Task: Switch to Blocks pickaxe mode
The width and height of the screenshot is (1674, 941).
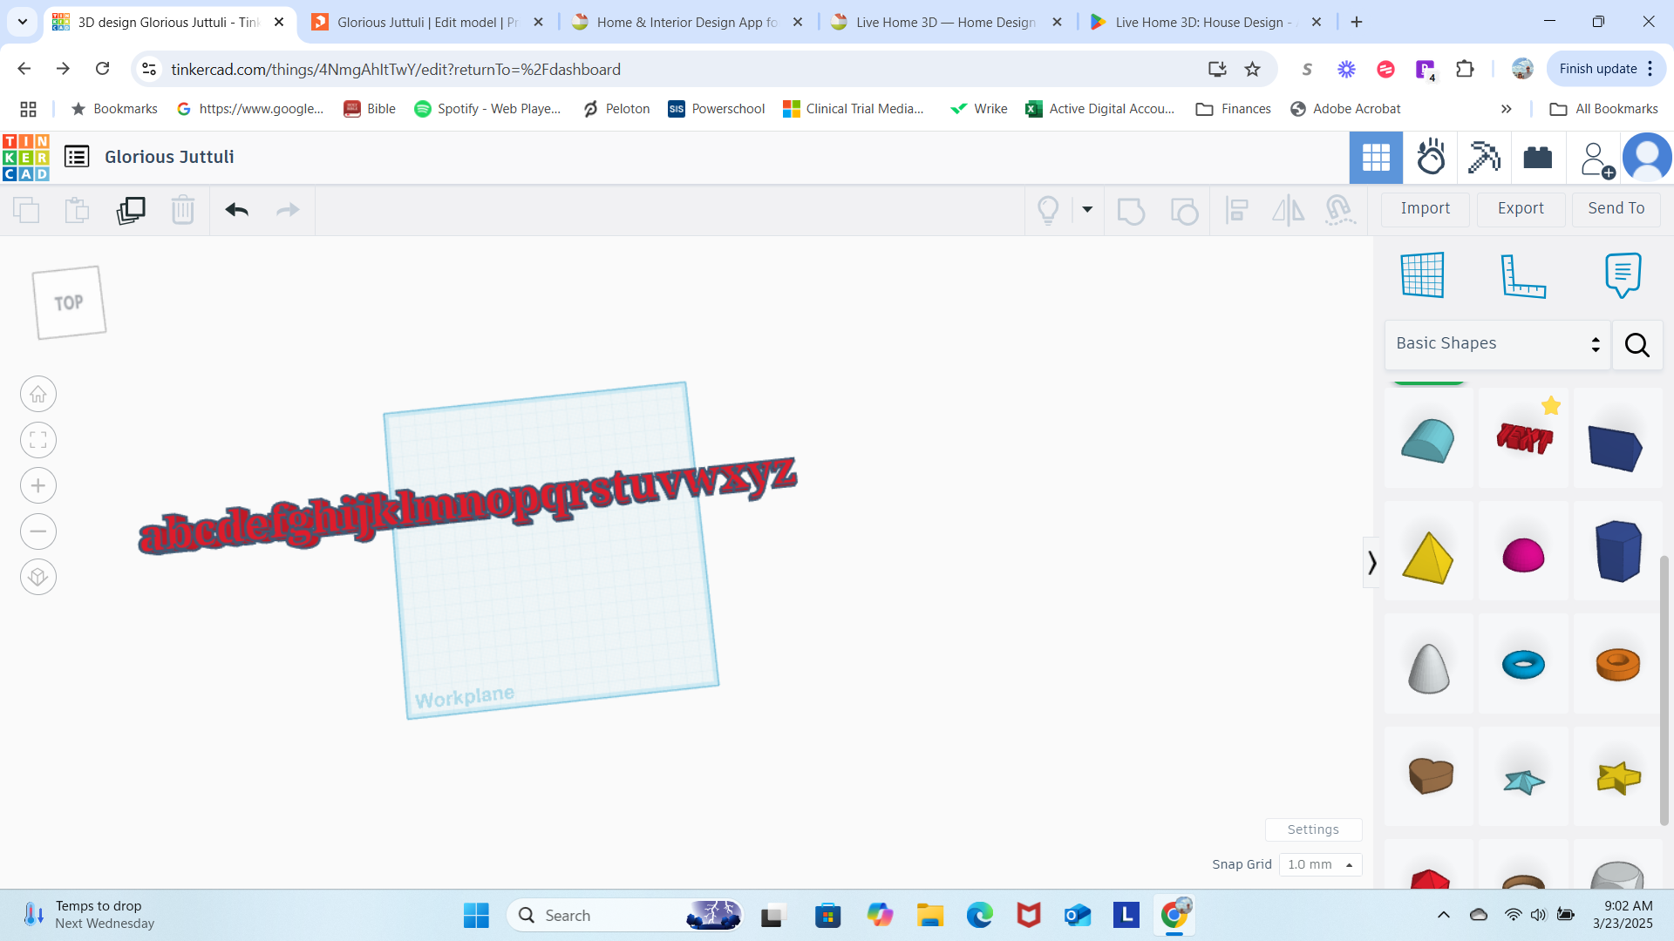Action: click(x=1484, y=158)
